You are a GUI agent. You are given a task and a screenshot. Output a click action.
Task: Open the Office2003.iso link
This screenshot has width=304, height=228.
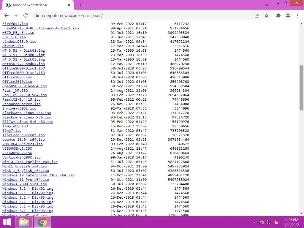17,77
